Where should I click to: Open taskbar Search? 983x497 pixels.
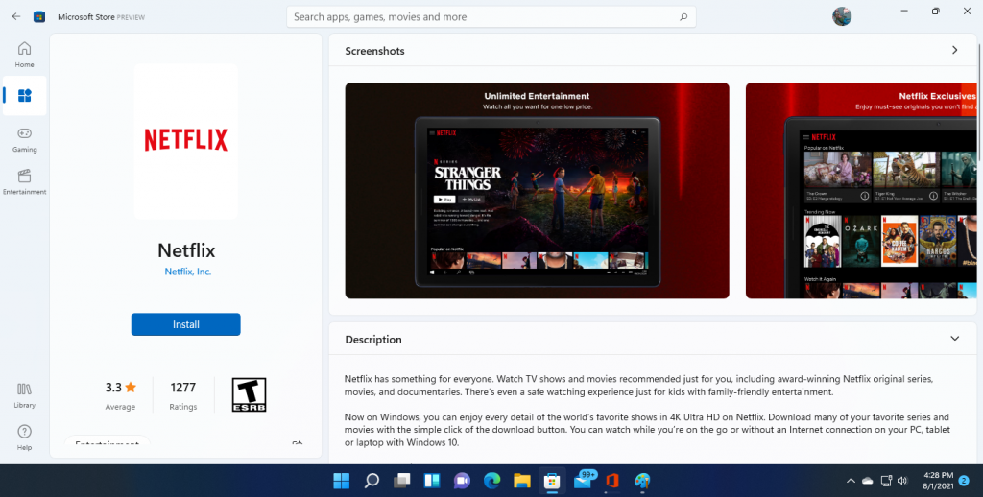372,481
